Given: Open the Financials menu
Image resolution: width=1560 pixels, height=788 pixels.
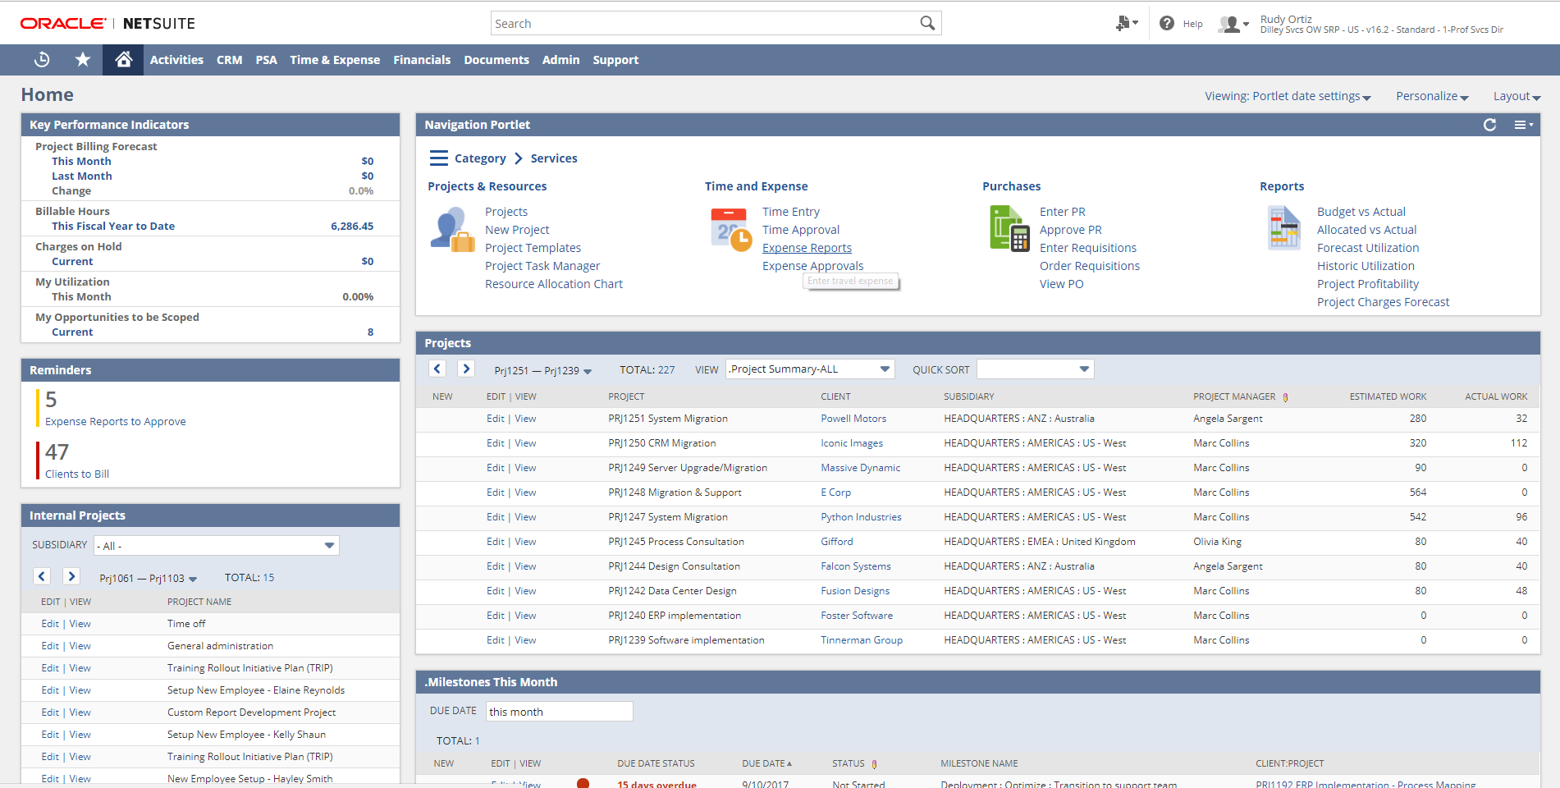Looking at the screenshot, I should pos(422,59).
